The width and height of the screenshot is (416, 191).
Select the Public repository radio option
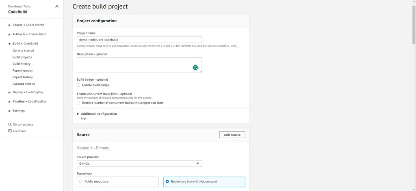[x=81, y=181]
